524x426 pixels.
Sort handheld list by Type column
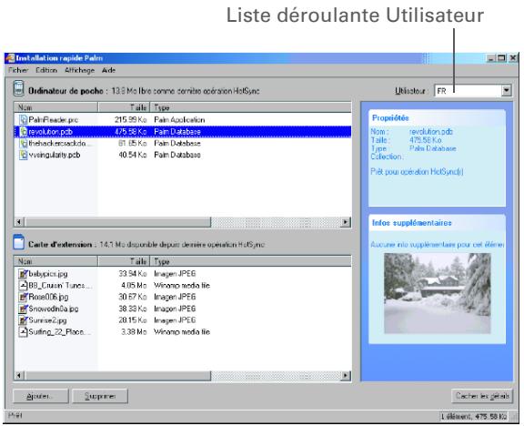pyautogui.click(x=251, y=107)
